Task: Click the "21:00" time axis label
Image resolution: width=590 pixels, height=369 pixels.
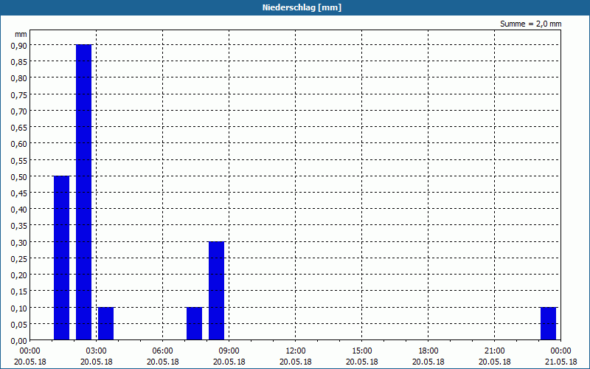Action: click(494, 351)
